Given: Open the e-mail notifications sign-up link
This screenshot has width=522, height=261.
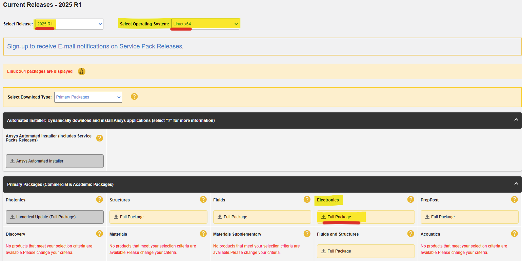Looking at the screenshot, I should [x=95, y=46].
